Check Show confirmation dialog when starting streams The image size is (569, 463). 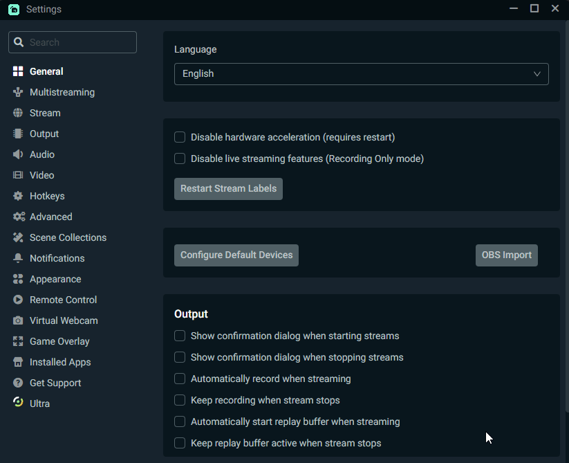tap(180, 336)
